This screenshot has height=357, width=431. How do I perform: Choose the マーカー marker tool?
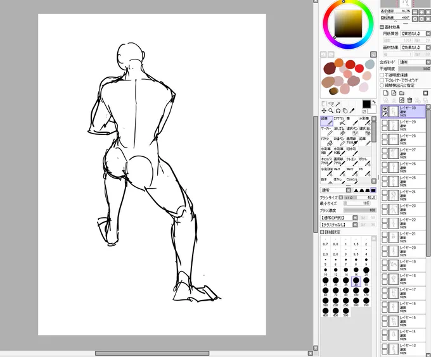(x=327, y=131)
